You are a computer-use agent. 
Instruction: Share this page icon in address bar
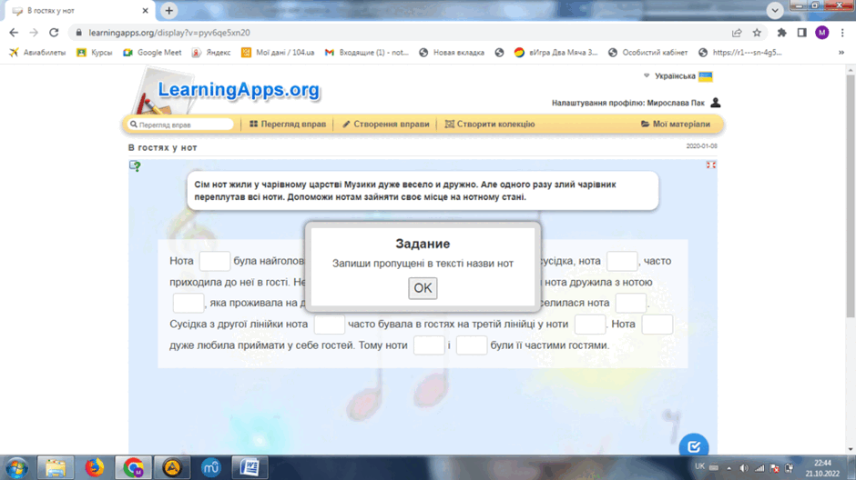tap(737, 33)
